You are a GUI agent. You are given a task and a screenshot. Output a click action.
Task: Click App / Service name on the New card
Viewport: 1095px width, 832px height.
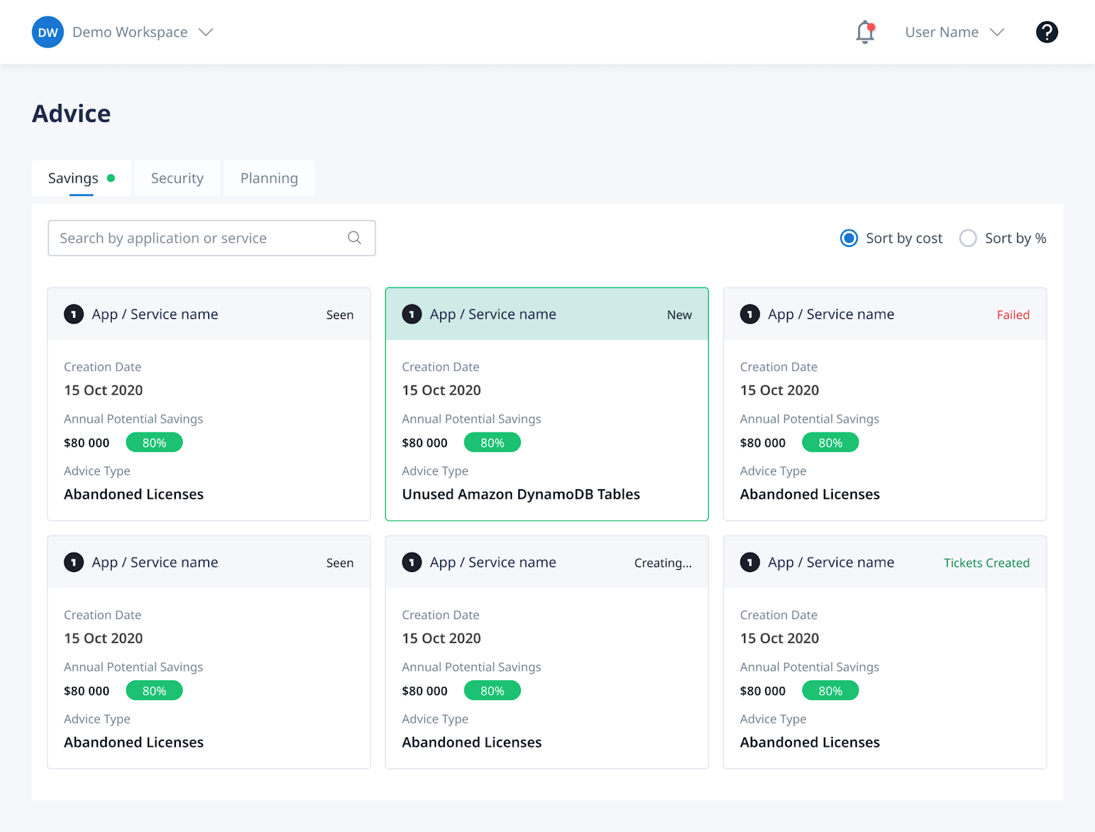[493, 314]
